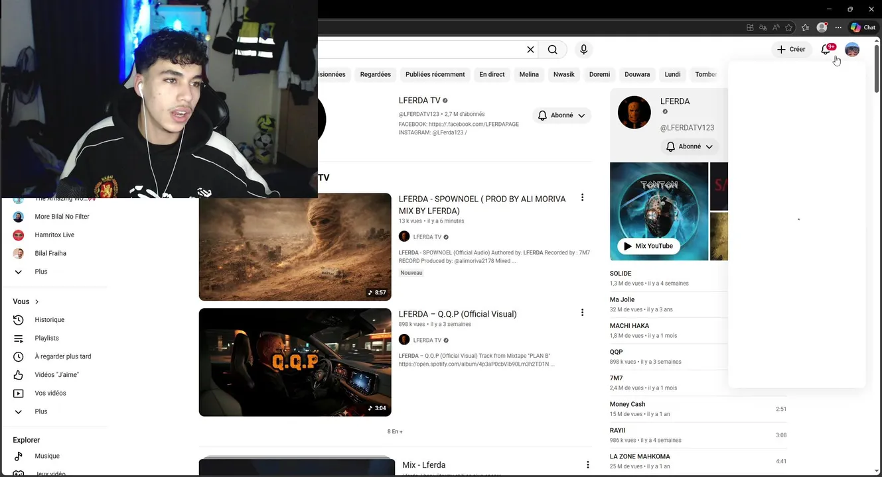
Task: Open the Edge browser profile icon
Action: click(822, 28)
